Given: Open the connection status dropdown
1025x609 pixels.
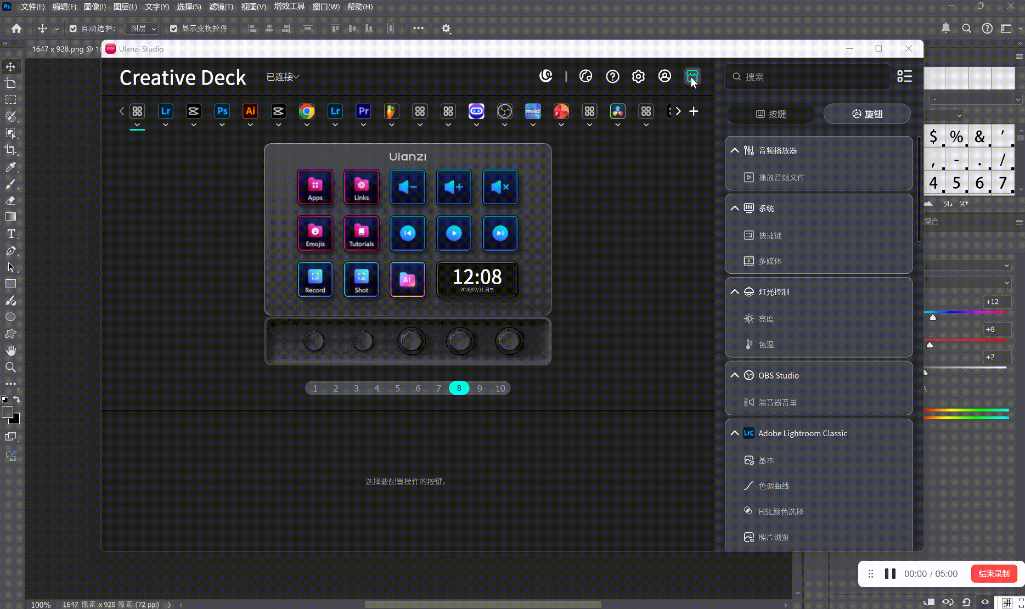Looking at the screenshot, I should 283,77.
